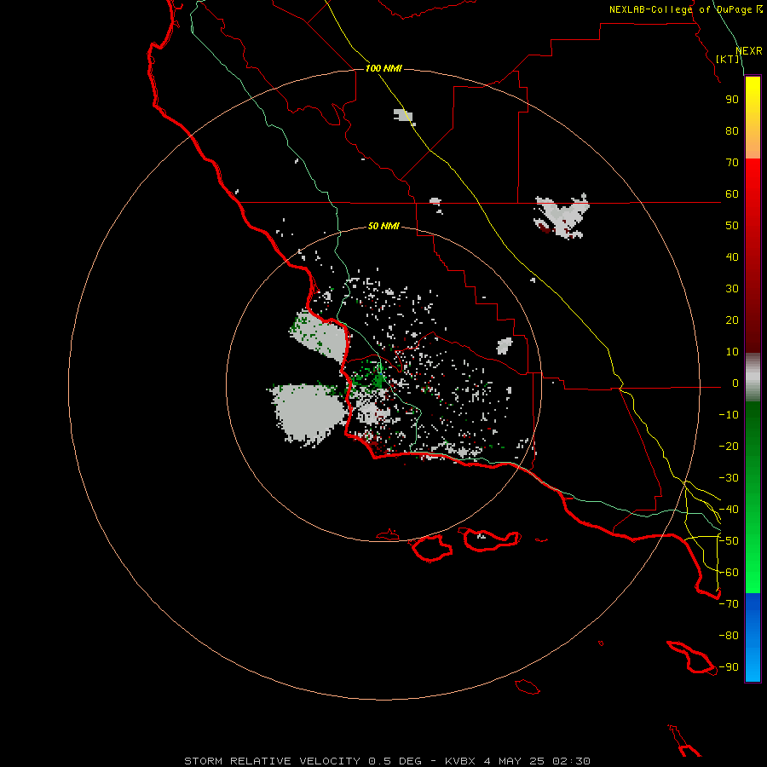Click the 20 value on the velocity scale
Image resolution: width=767 pixels, height=767 pixels.
(x=732, y=320)
